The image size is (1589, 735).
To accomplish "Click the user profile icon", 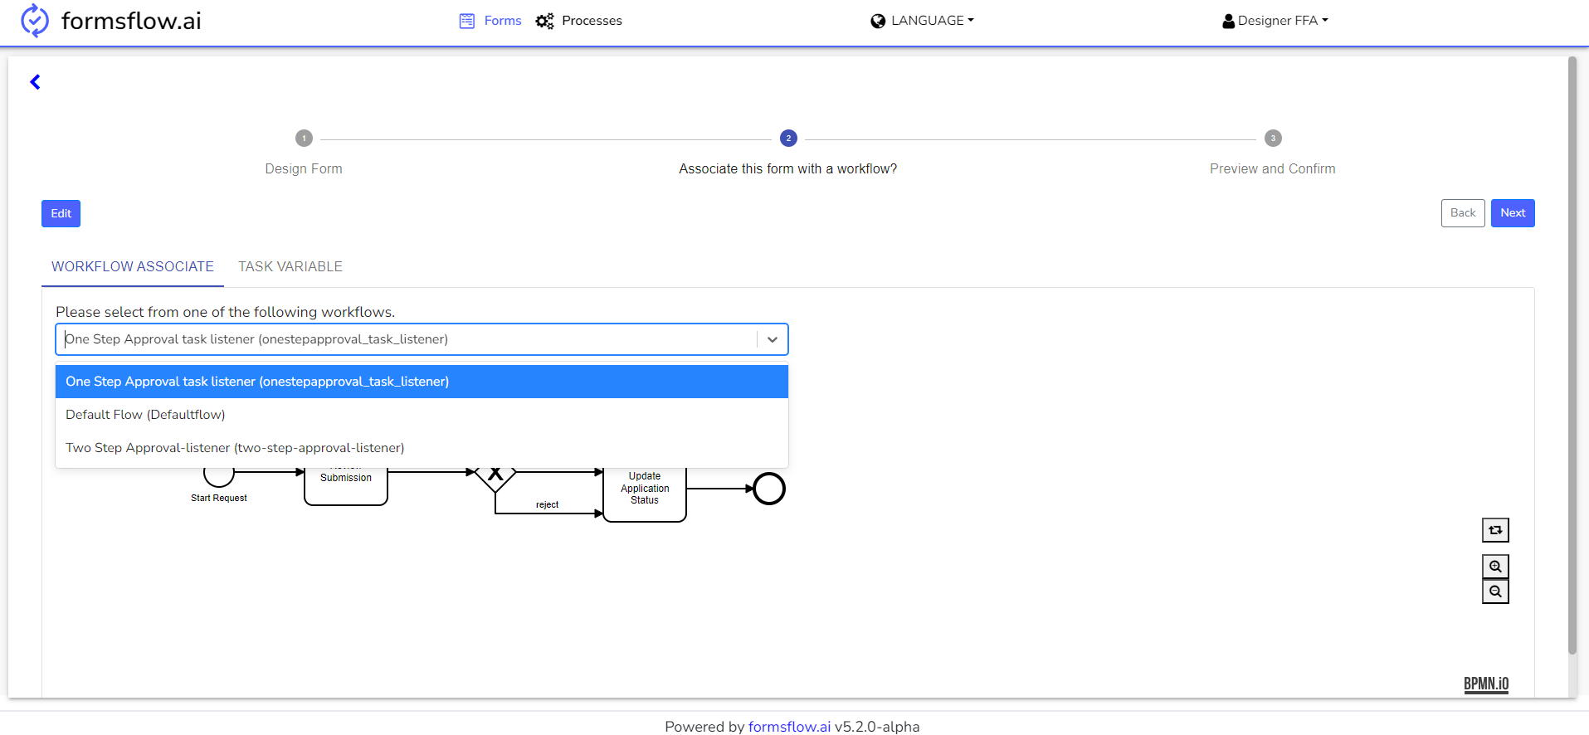I will pyautogui.click(x=1228, y=21).
